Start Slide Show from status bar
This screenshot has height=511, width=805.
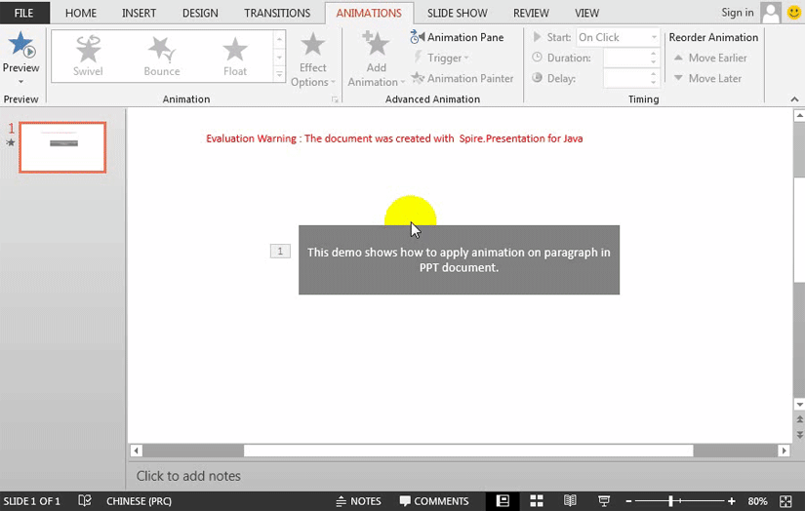(604, 500)
